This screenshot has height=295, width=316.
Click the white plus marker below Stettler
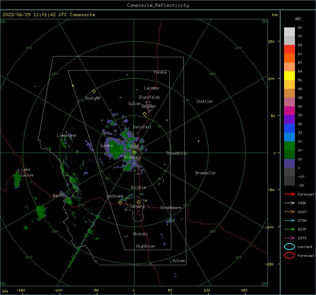coord(198,141)
